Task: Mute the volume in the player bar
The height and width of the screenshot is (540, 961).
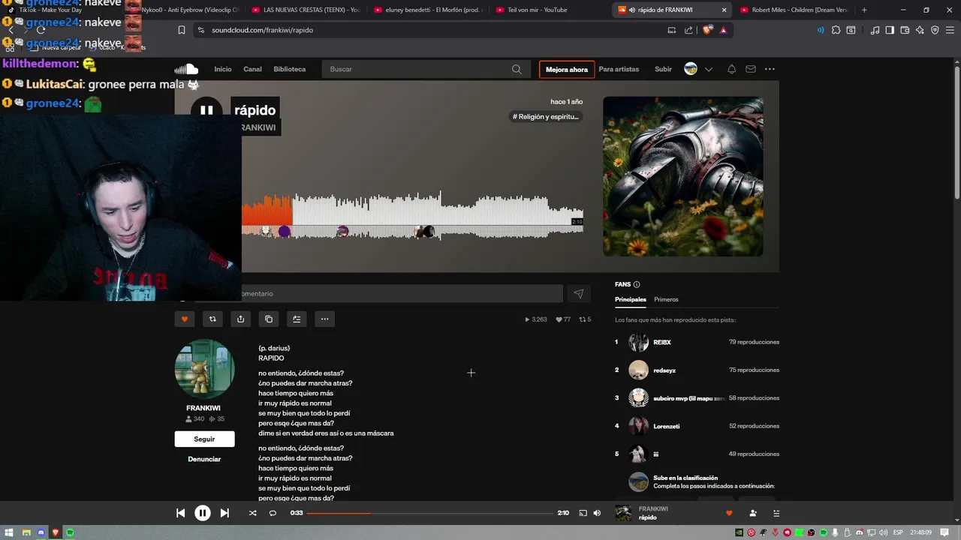Action: point(597,513)
